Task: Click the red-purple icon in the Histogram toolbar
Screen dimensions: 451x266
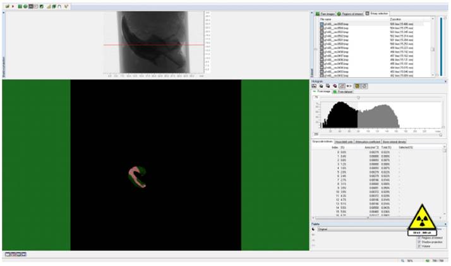Action: pyautogui.click(x=335, y=86)
